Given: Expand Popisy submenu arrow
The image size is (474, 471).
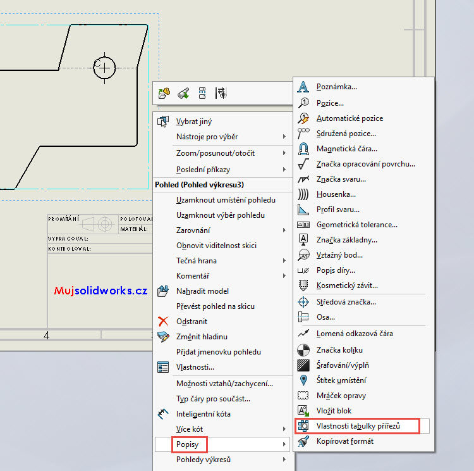Looking at the screenshot, I should pos(284,444).
